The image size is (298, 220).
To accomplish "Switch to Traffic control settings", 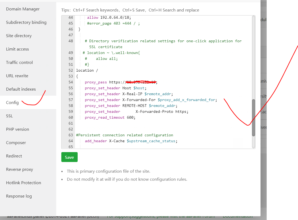I will click(19, 63).
